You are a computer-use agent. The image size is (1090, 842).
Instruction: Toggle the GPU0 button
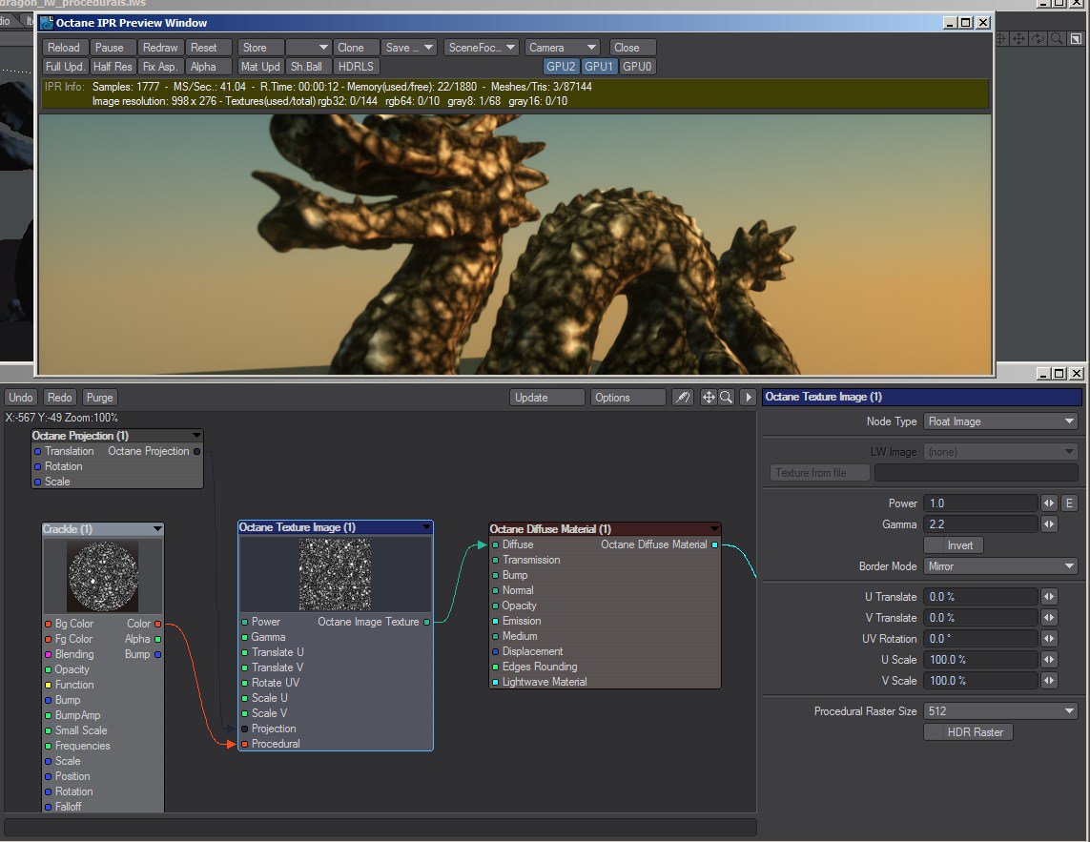click(637, 67)
